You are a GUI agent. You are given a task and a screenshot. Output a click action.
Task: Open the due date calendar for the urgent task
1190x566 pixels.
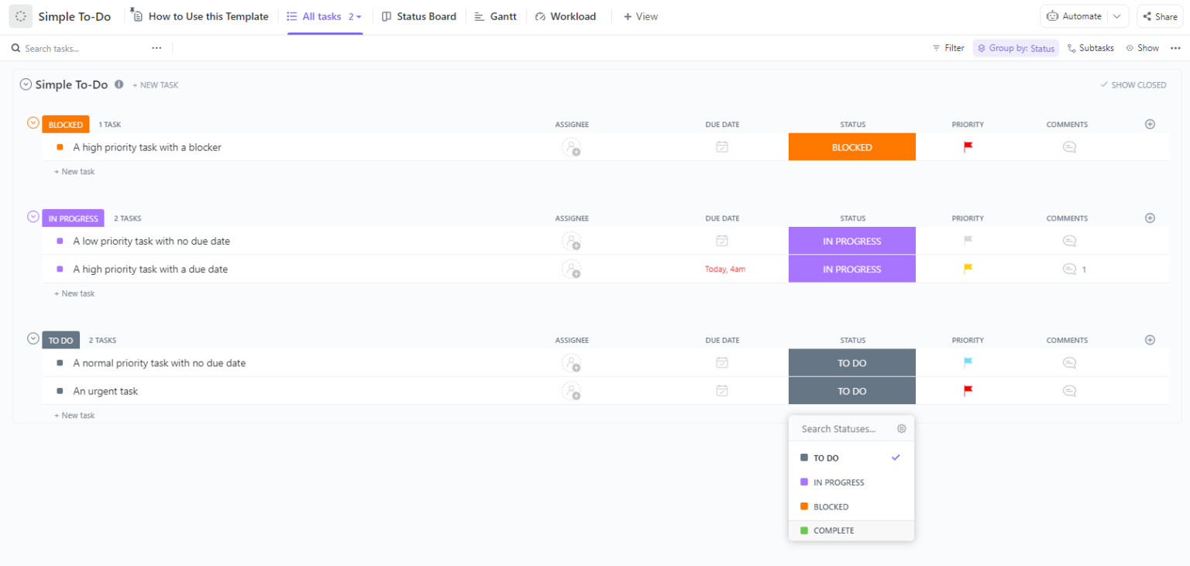[x=721, y=390]
